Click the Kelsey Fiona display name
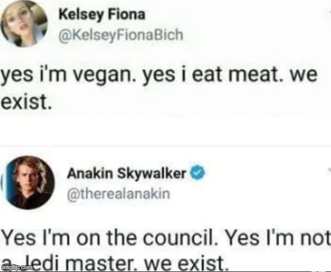 103,15
